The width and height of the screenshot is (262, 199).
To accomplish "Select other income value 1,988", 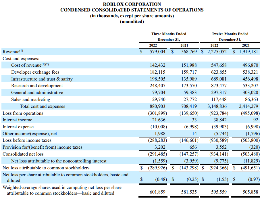I will coord(160,134).
